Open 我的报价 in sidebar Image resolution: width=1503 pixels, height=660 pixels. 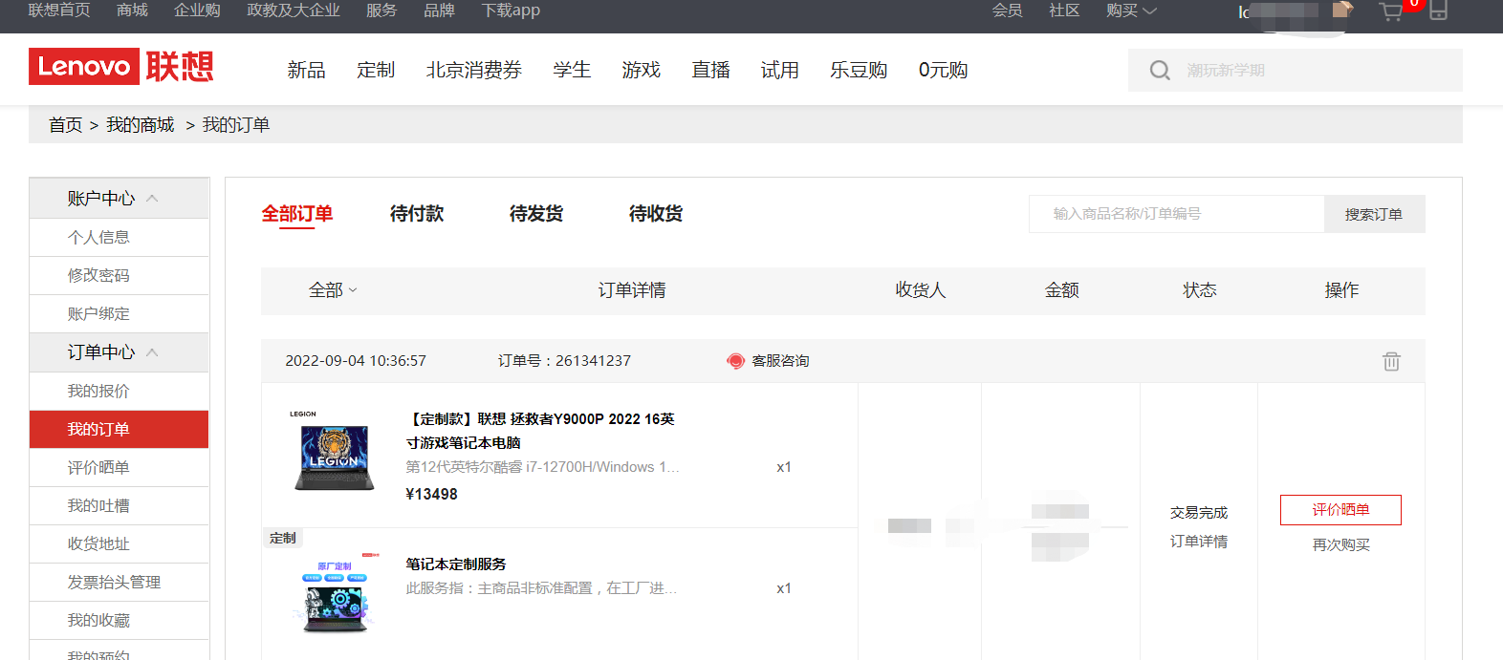120,391
